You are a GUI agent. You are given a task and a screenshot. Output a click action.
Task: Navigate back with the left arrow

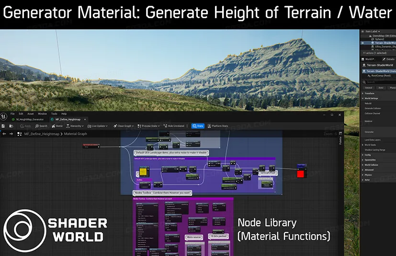[4, 134]
